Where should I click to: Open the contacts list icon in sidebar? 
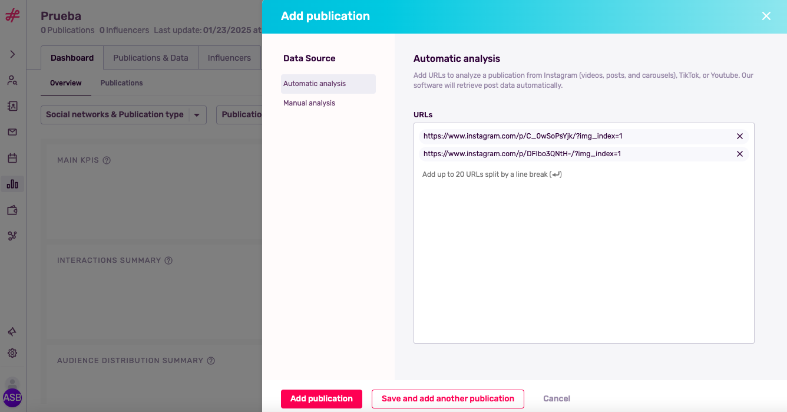pyautogui.click(x=12, y=106)
